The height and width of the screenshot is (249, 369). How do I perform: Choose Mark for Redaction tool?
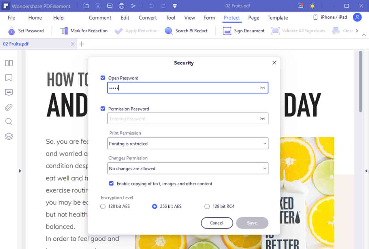pyautogui.click(x=84, y=31)
